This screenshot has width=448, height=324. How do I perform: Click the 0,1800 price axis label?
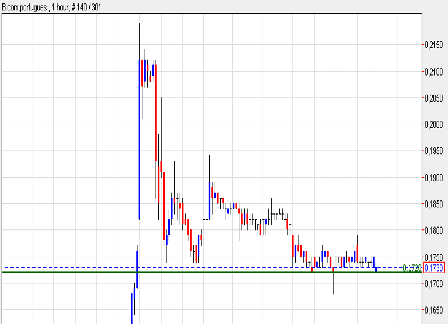434,230
